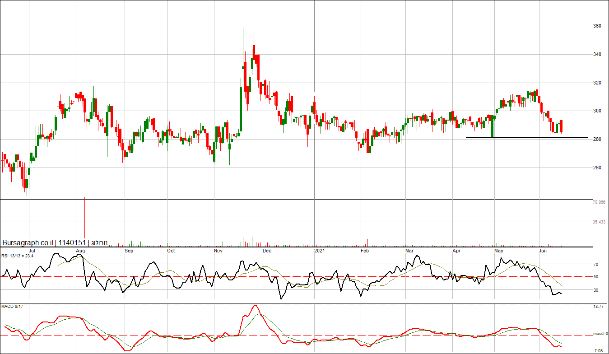The width and height of the screenshot is (609, 354).
Task: Click the 260 price axis label
Action: click(597, 168)
